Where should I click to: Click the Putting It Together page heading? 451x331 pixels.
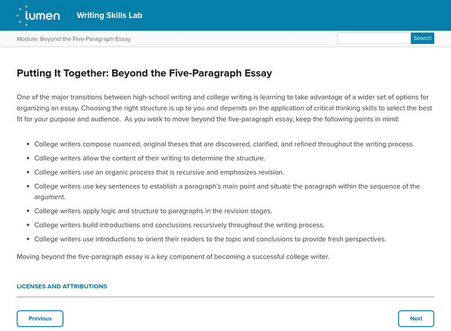144,73
